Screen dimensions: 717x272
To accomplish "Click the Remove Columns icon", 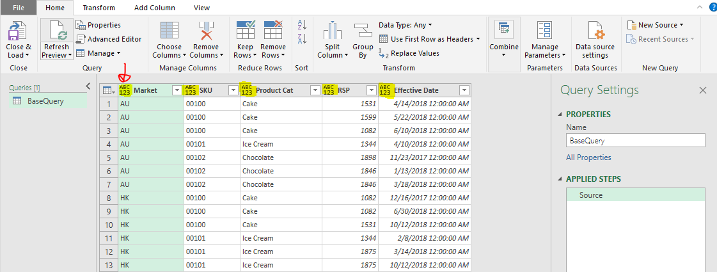I will point(207,31).
